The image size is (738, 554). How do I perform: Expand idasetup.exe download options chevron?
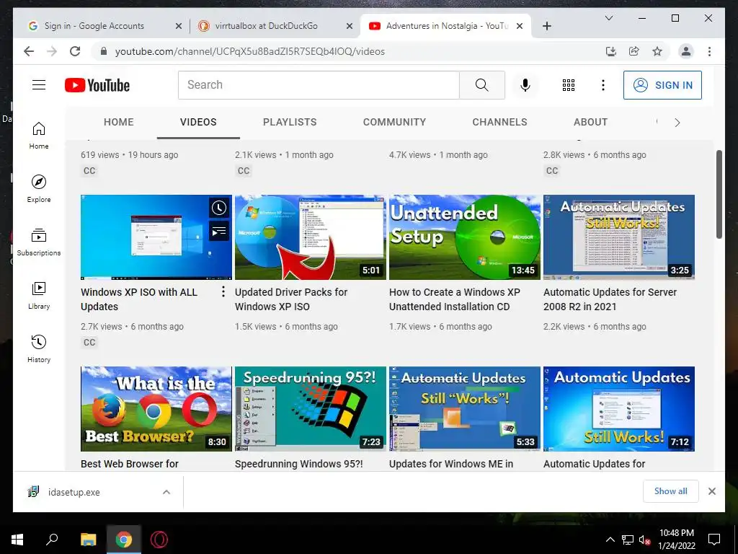pyautogui.click(x=166, y=492)
